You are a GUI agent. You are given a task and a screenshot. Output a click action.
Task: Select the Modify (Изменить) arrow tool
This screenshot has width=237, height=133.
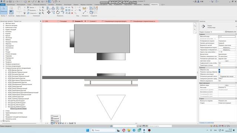[x=4, y=10]
